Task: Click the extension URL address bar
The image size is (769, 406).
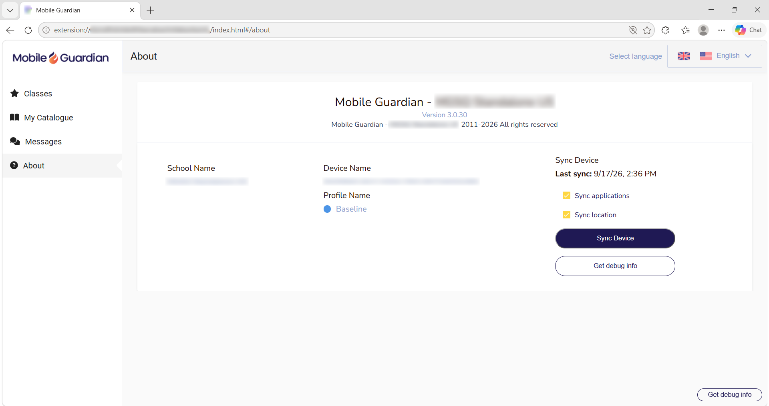Action: [x=336, y=30]
